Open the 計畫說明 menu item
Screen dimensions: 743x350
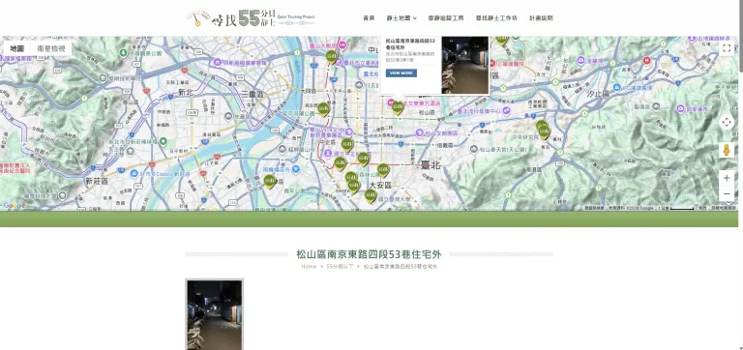click(x=541, y=18)
